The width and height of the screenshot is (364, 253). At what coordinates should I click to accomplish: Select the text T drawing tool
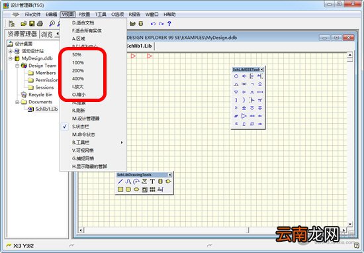[x=152, y=181]
